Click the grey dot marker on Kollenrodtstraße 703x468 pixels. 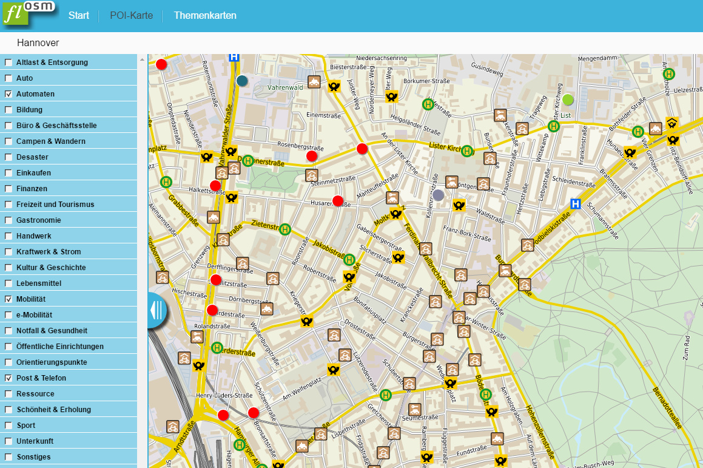point(439,195)
